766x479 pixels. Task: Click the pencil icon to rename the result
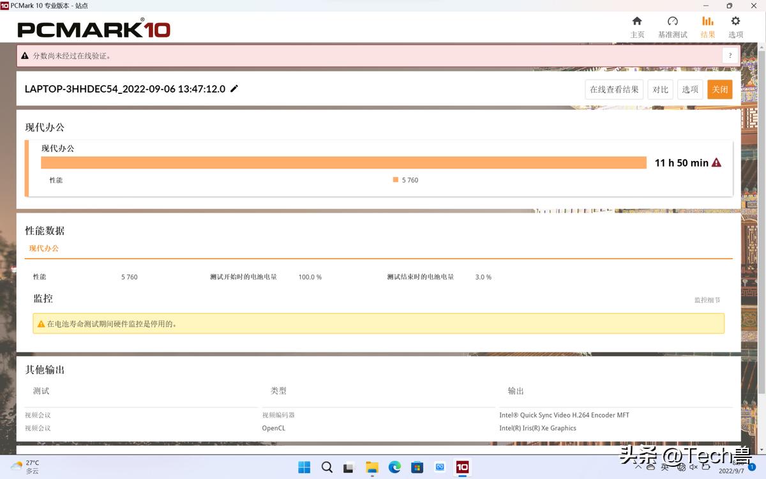tap(234, 89)
